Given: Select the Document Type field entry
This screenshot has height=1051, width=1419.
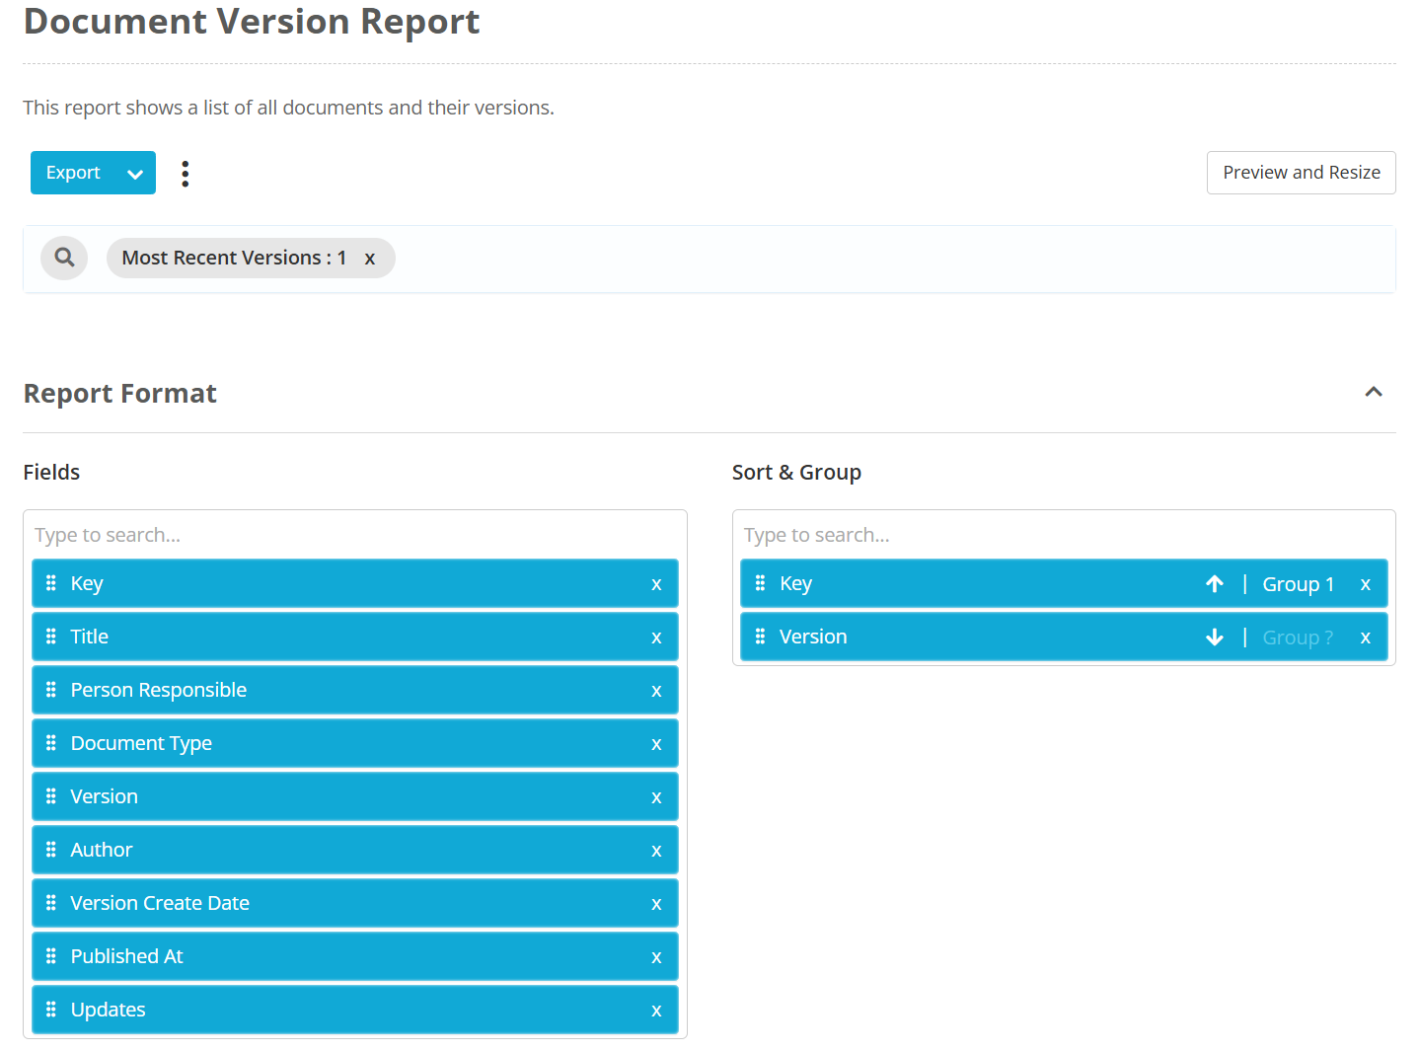Looking at the screenshot, I should pos(296,743).
